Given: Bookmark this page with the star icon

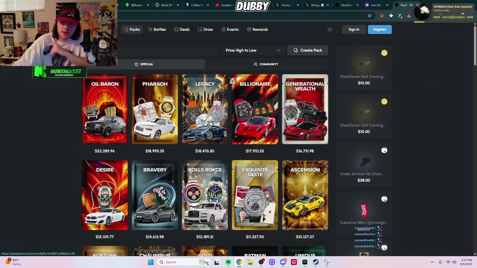Looking at the screenshot, I should pyautogui.click(x=370, y=16).
